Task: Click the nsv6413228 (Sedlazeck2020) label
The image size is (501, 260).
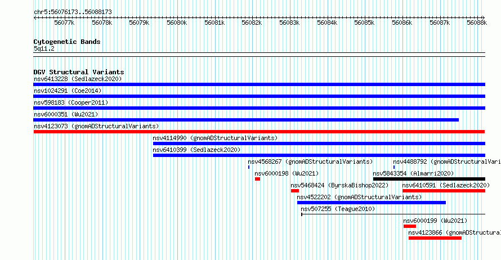Action: pos(78,79)
